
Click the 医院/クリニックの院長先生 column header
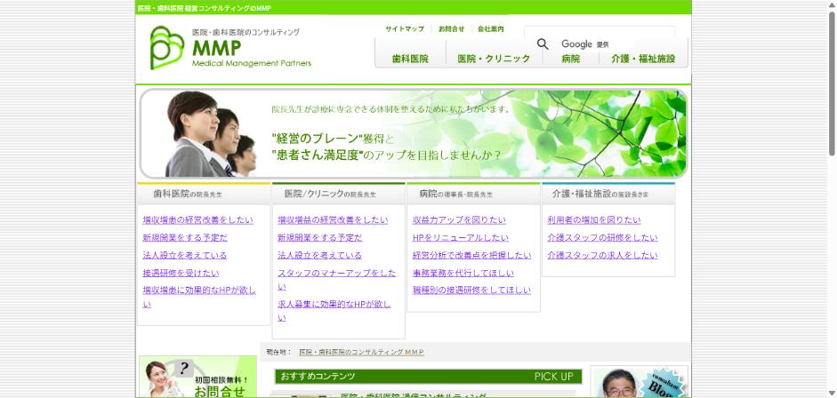338,194
